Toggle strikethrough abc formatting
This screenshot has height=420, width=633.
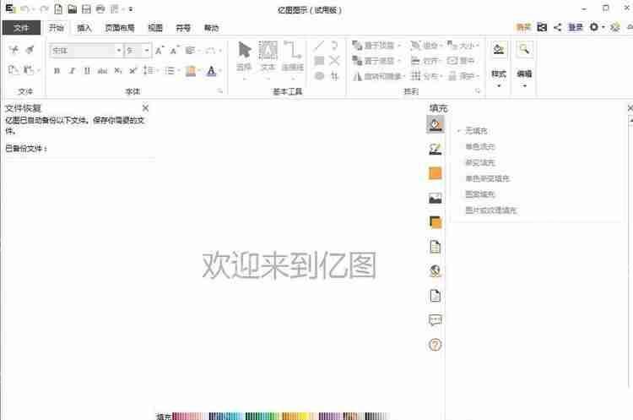click(x=102, y=71)
